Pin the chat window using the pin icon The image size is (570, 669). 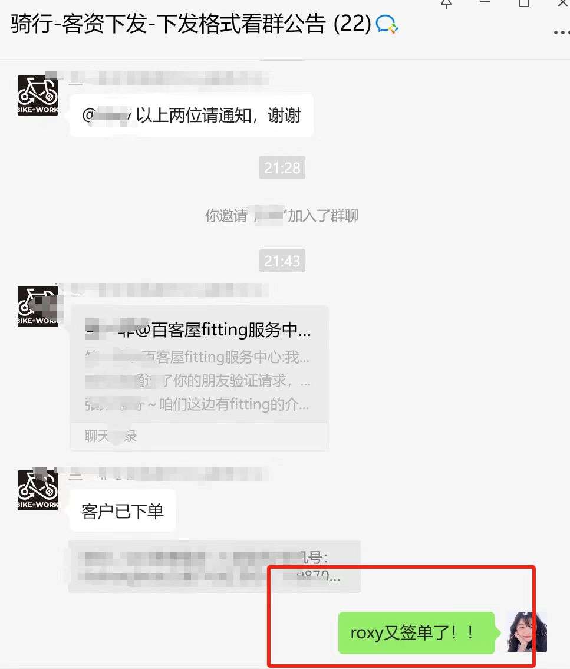(x=446, y=4)
